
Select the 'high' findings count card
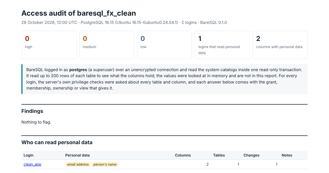(49, 45)
